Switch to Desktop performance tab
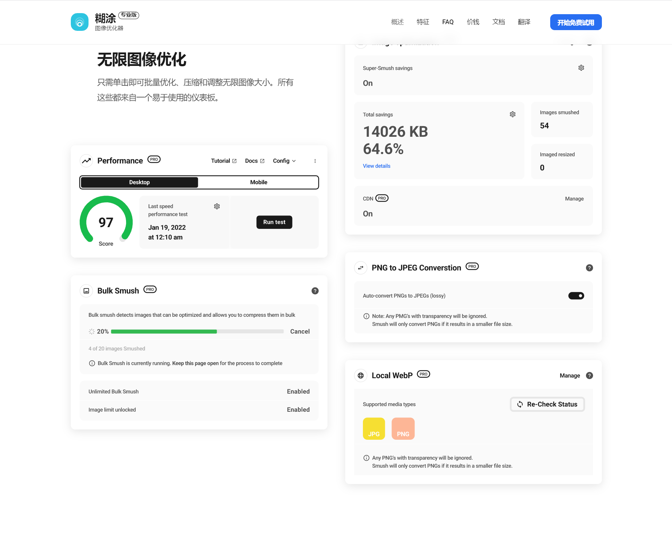 [x=139, y=182]
